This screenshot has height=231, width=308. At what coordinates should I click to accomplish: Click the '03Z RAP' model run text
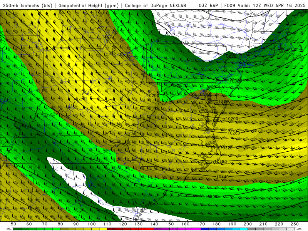point(208,5)
